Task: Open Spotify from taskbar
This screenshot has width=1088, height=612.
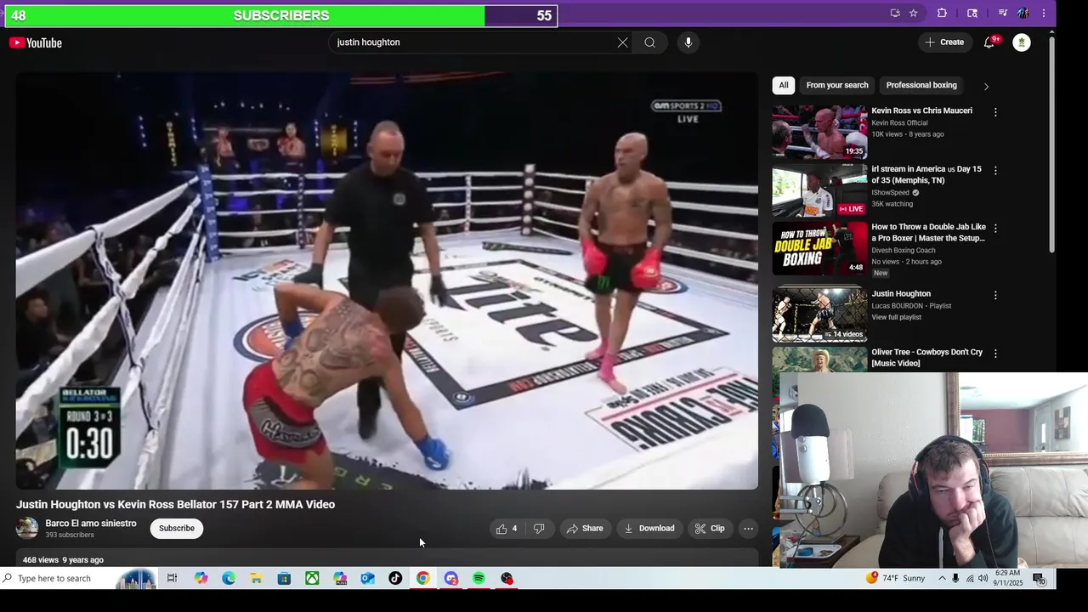Action: pyautogui.click(x=479, y=579)
